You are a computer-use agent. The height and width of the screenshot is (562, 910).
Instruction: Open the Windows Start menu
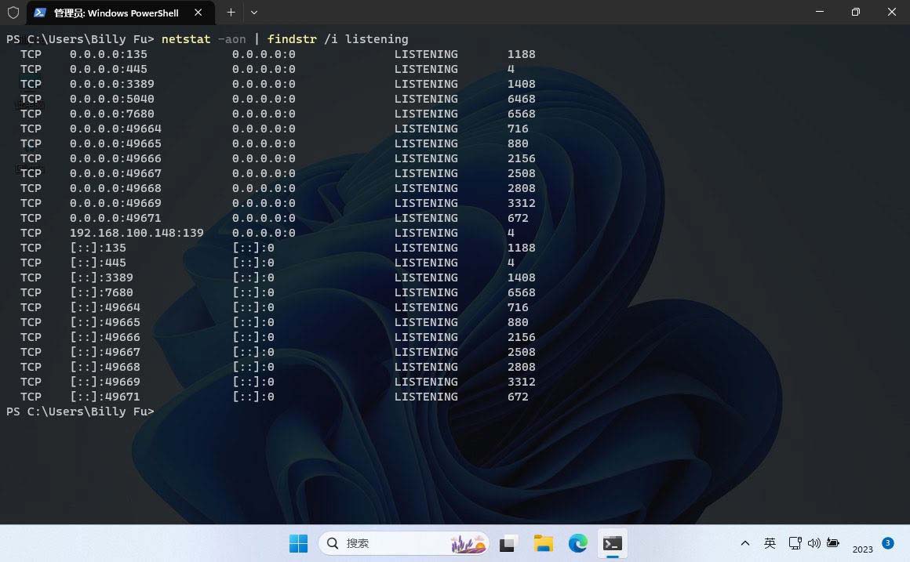[298, 543]
